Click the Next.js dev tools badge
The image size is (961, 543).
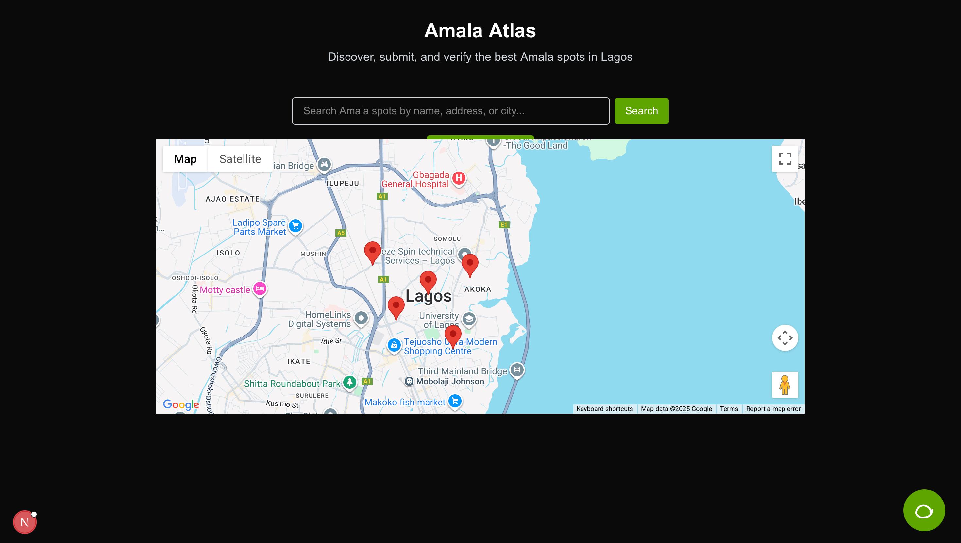[25, 522]
